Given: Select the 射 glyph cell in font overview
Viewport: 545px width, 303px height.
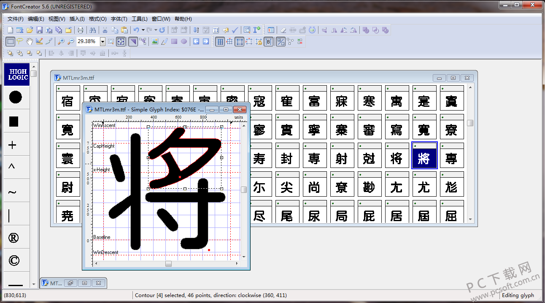Looking at the screenshot, I should 342,155.
